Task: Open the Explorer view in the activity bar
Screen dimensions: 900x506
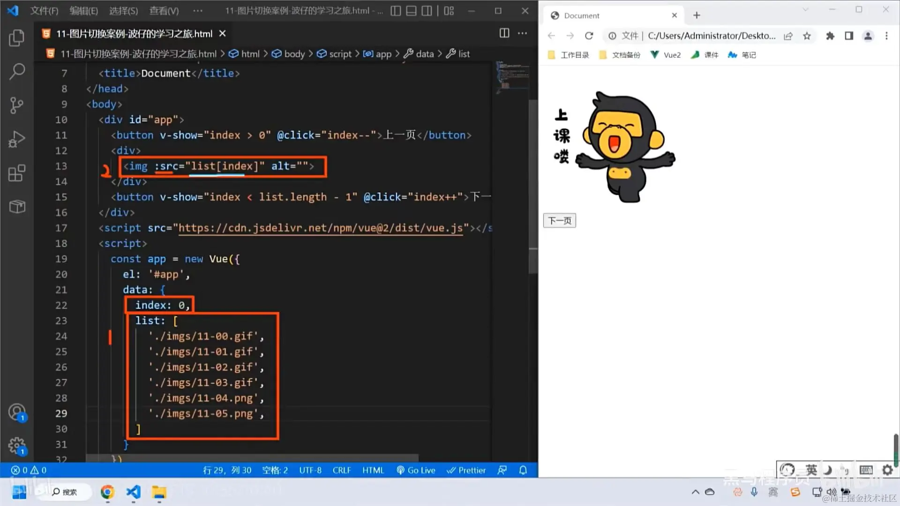Action: coord(17,38)
